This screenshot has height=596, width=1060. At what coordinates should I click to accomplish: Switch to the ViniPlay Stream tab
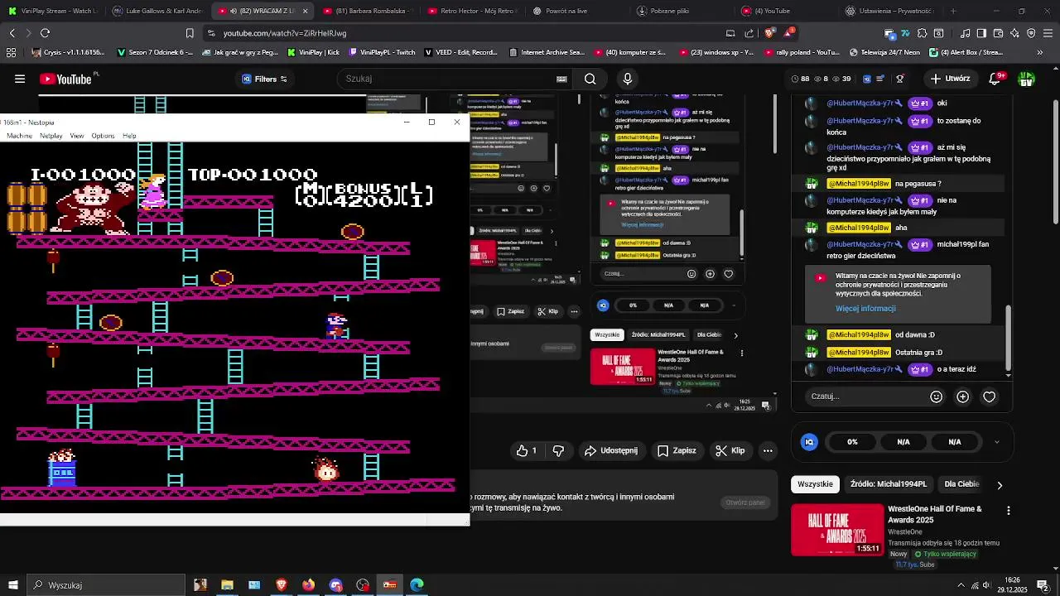pyautogui.click(x=53, y=11)
